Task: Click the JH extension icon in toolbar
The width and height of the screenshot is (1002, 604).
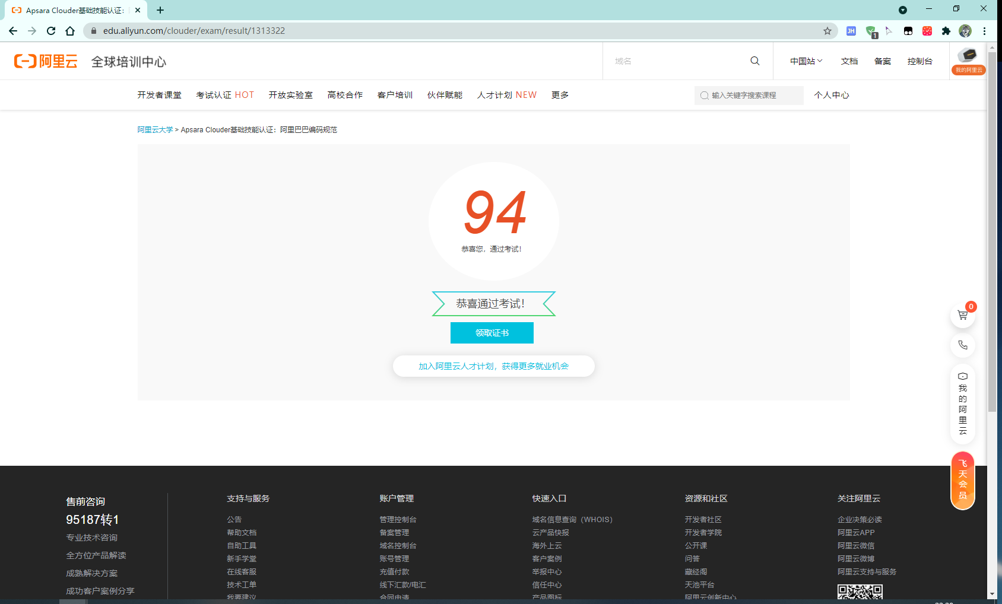Action: click(851, 31)
